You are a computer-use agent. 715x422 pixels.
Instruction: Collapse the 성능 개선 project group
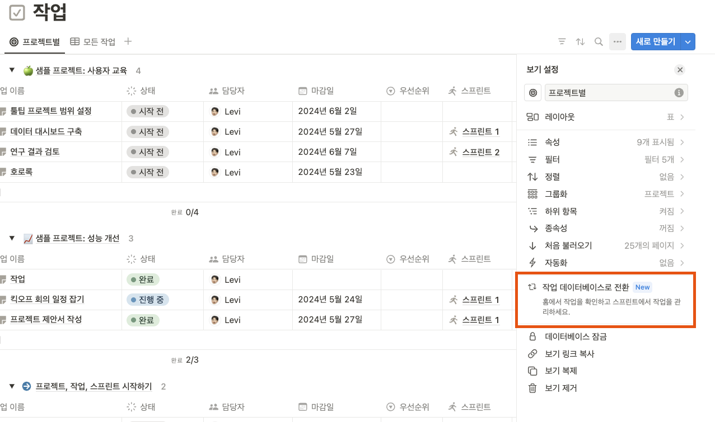[x=12, y=238]
